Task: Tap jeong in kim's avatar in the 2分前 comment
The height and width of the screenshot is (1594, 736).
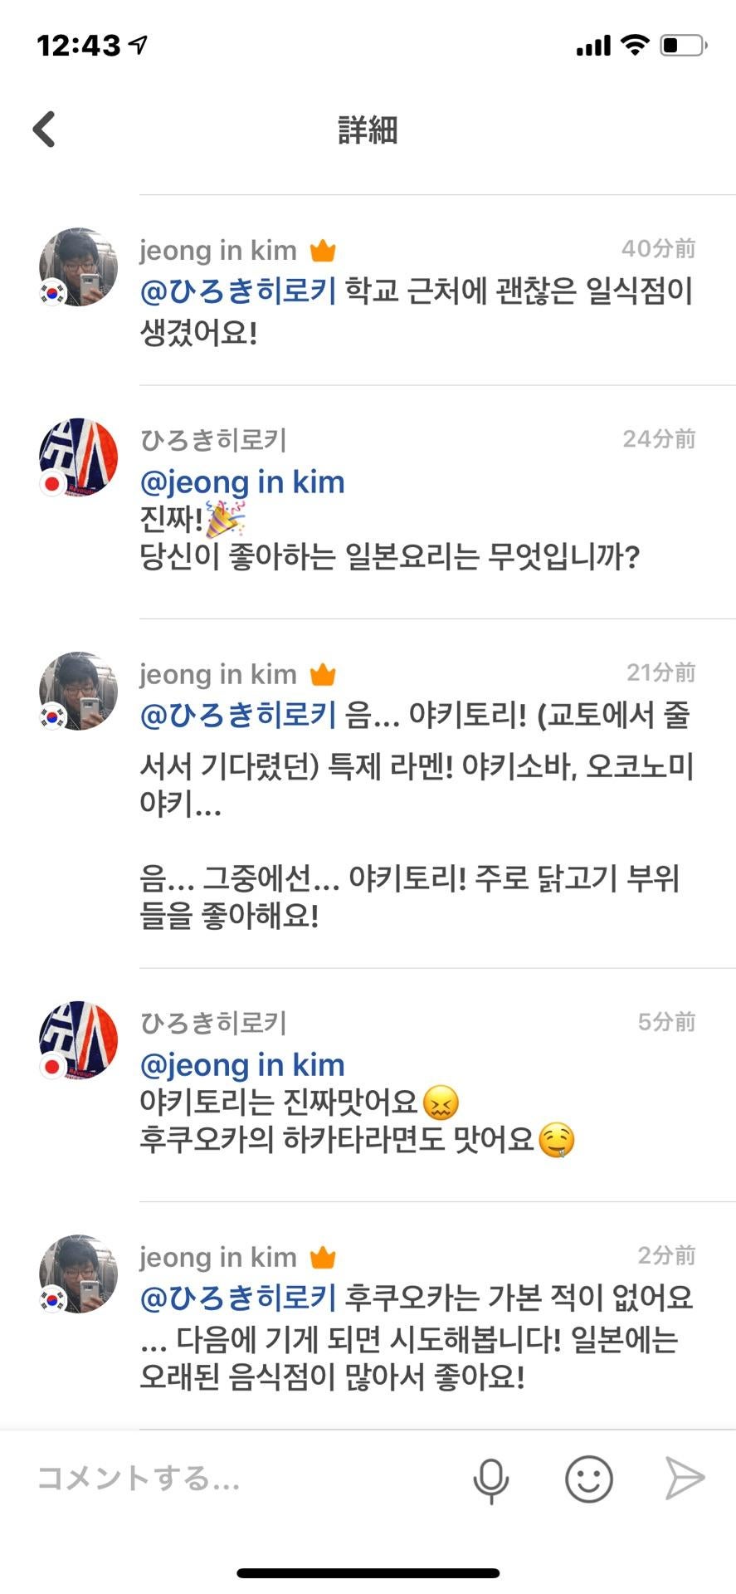Action: pos(78,1274)
